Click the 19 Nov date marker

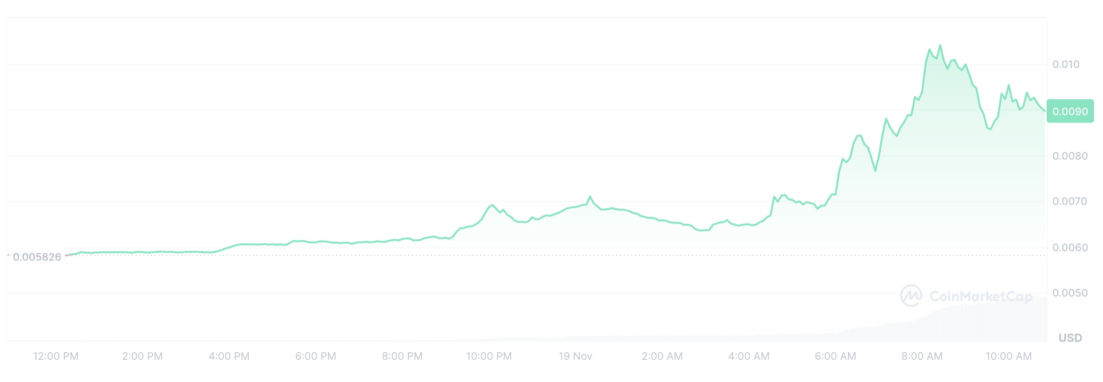pyautogui.click(x=575, y=356)
